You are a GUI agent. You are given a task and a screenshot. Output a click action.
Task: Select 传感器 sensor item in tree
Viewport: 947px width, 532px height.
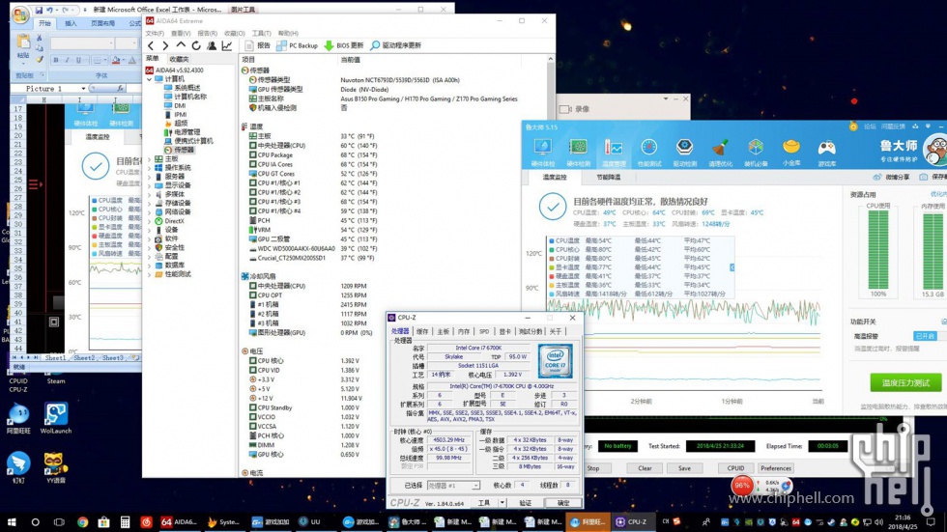(x=180, y=150)
